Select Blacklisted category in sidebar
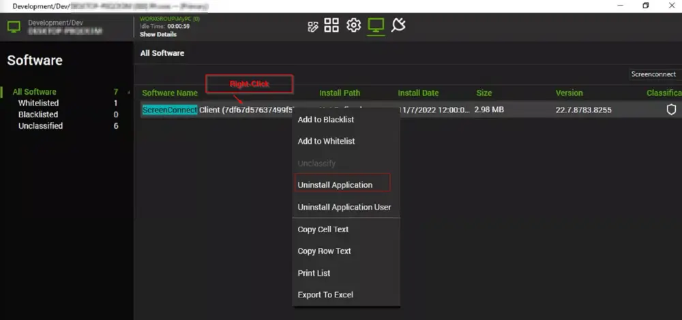Screen dimensions: 682x320 coord(38,114)
